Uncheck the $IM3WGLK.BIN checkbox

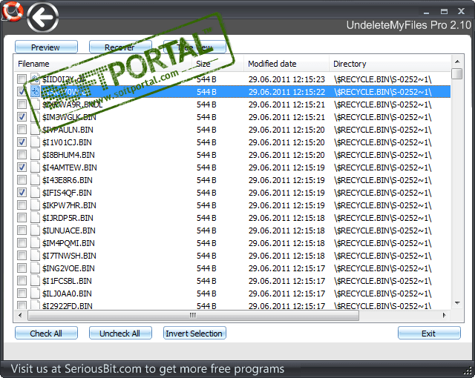click(22, 116)
